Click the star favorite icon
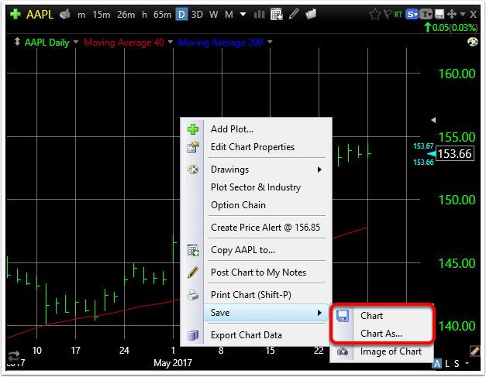Viewport: 486px width, 377px height. pyautogui.click(x=375, y=14)
